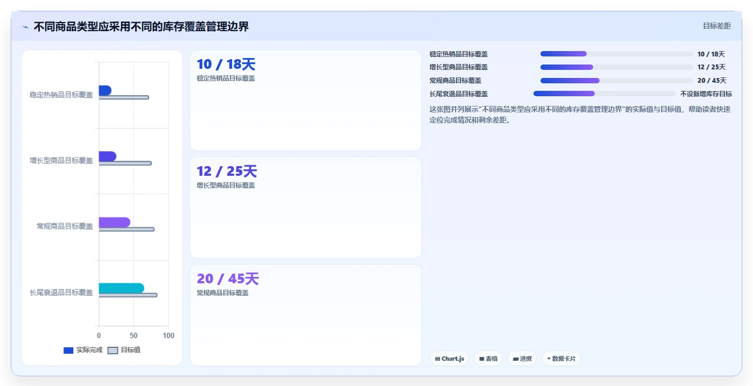Click the indigo actual bar for 增长型商品目标覆盖

pos(107,156)
